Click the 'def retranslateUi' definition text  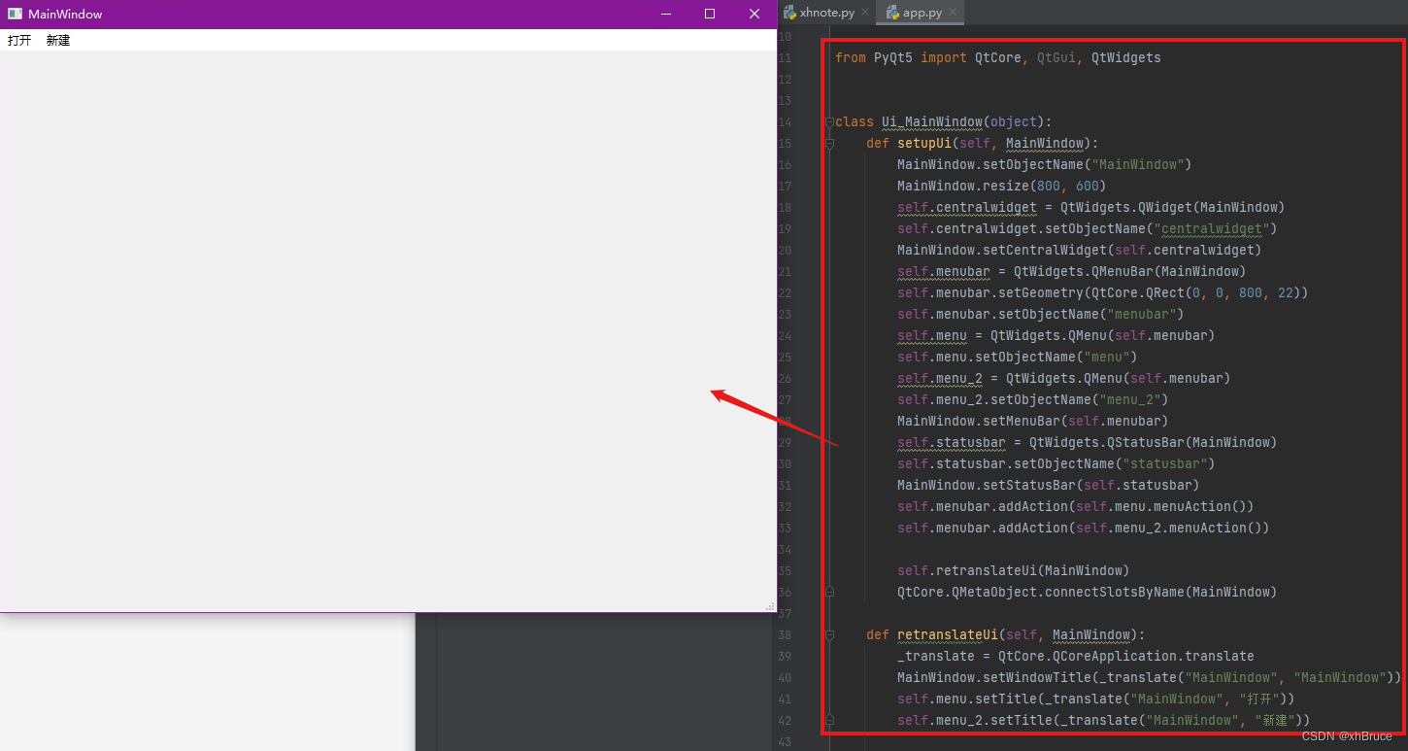1006,634
